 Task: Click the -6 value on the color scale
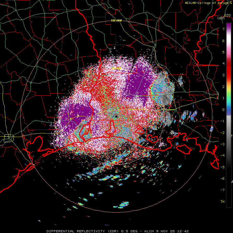point(222,179)
